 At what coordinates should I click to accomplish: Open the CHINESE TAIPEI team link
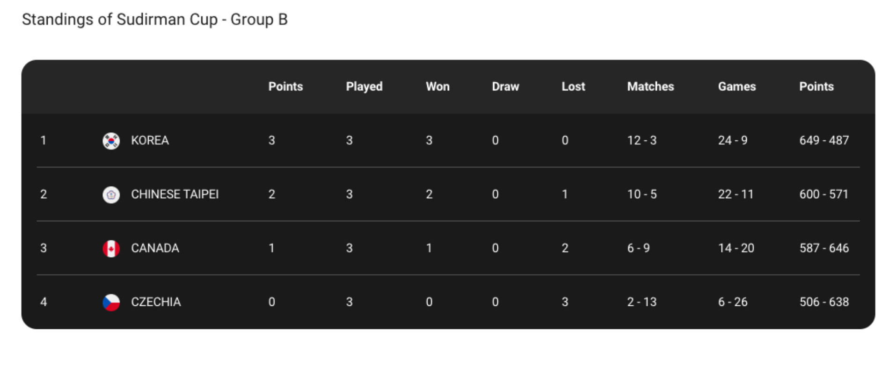(x=175, y=194)
